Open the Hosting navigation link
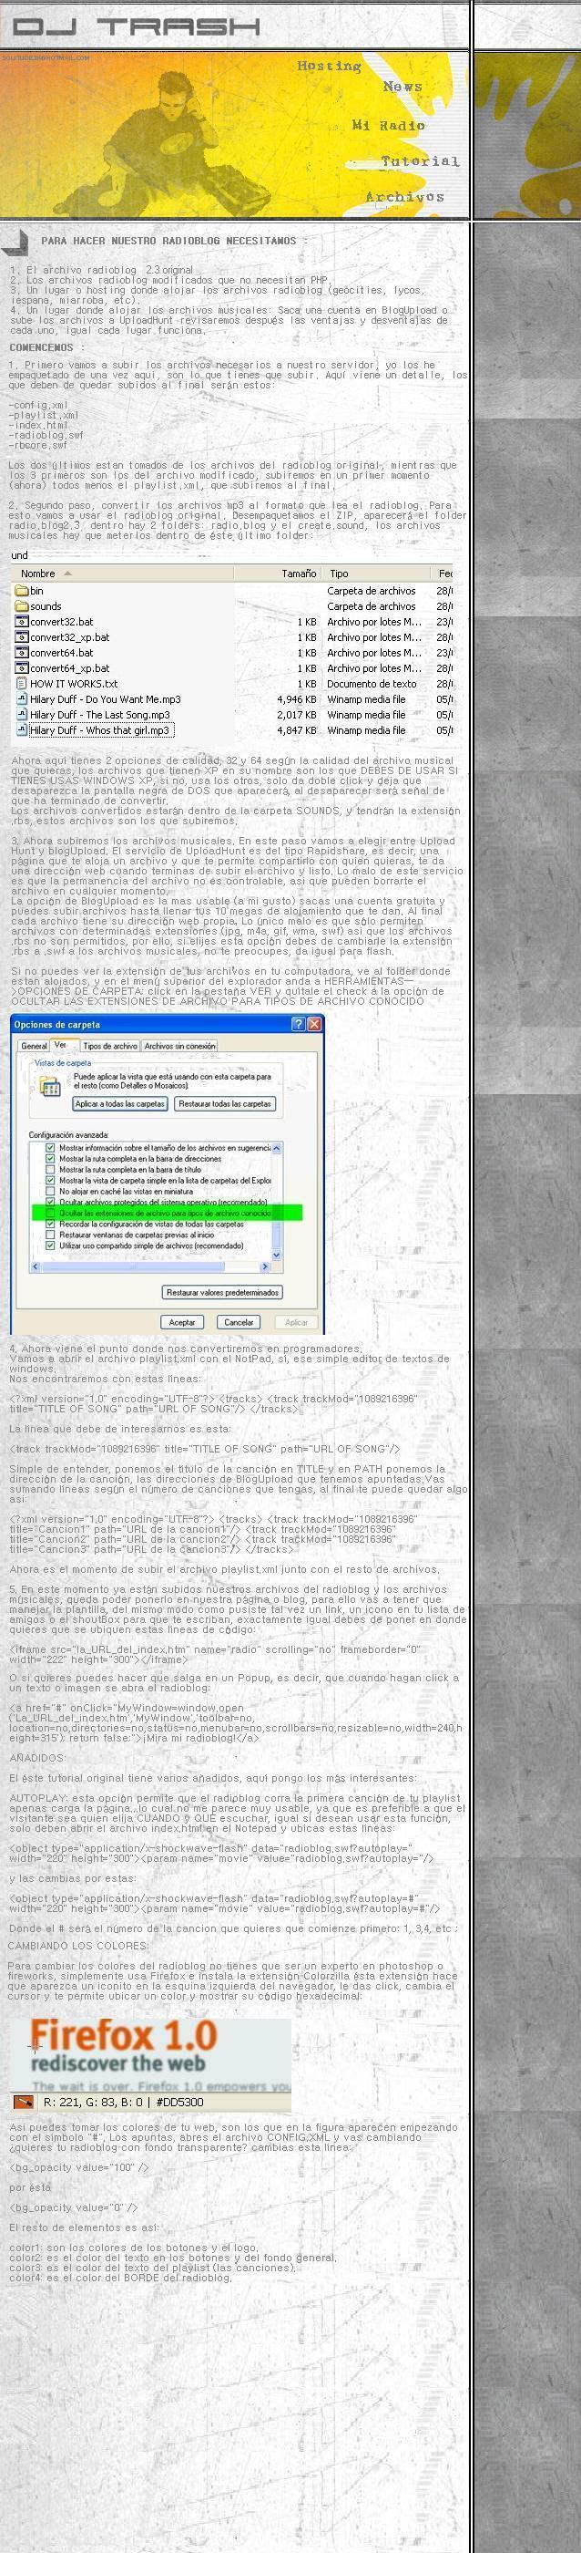The image size is (581, 2553). pos(329,66)
